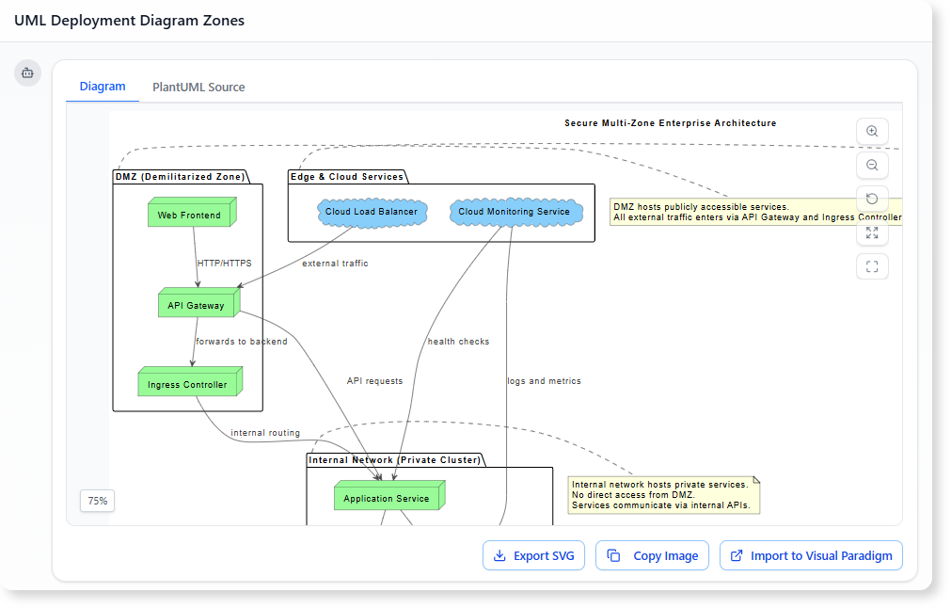Fit the diagram to the frame
951x608 pixels.
[872, 266]
